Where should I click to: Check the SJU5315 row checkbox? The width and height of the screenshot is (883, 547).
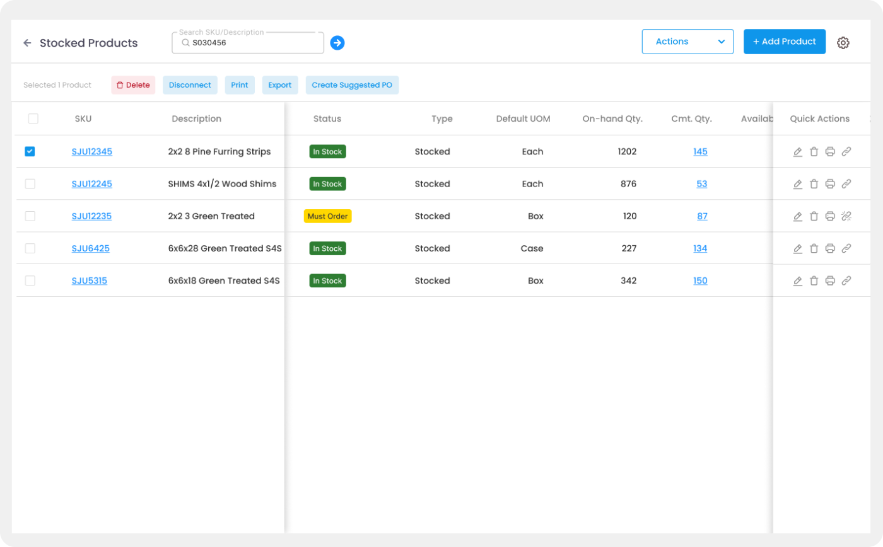(x=30, y=280)
